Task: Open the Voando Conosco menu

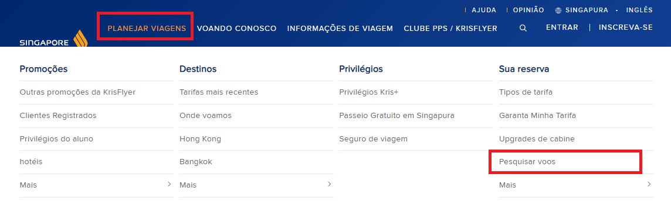Action: [236, 29]
